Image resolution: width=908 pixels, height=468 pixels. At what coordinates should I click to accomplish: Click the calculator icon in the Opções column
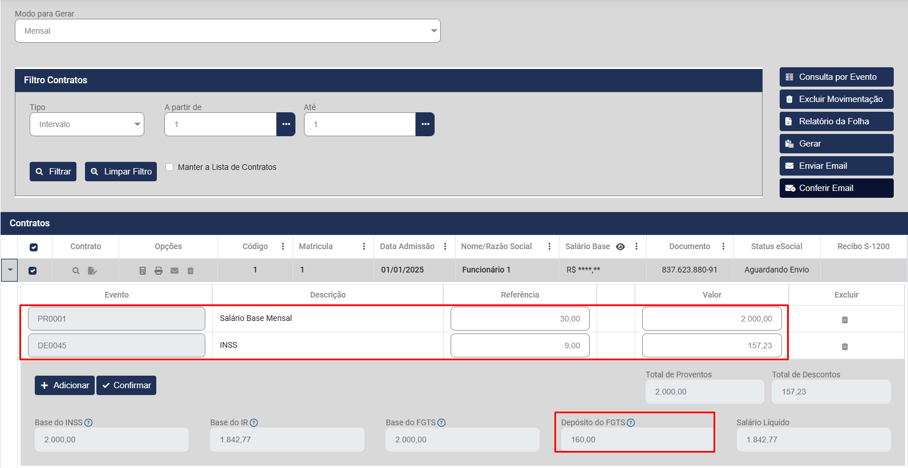pos(143,271)
